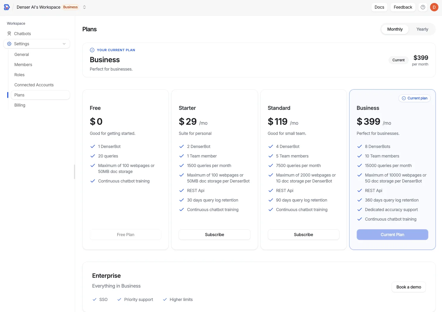The width and height of the screenshot is (442, 312).
Task: Click the checkmark beside 5 Team members
Action: [271, 156]
